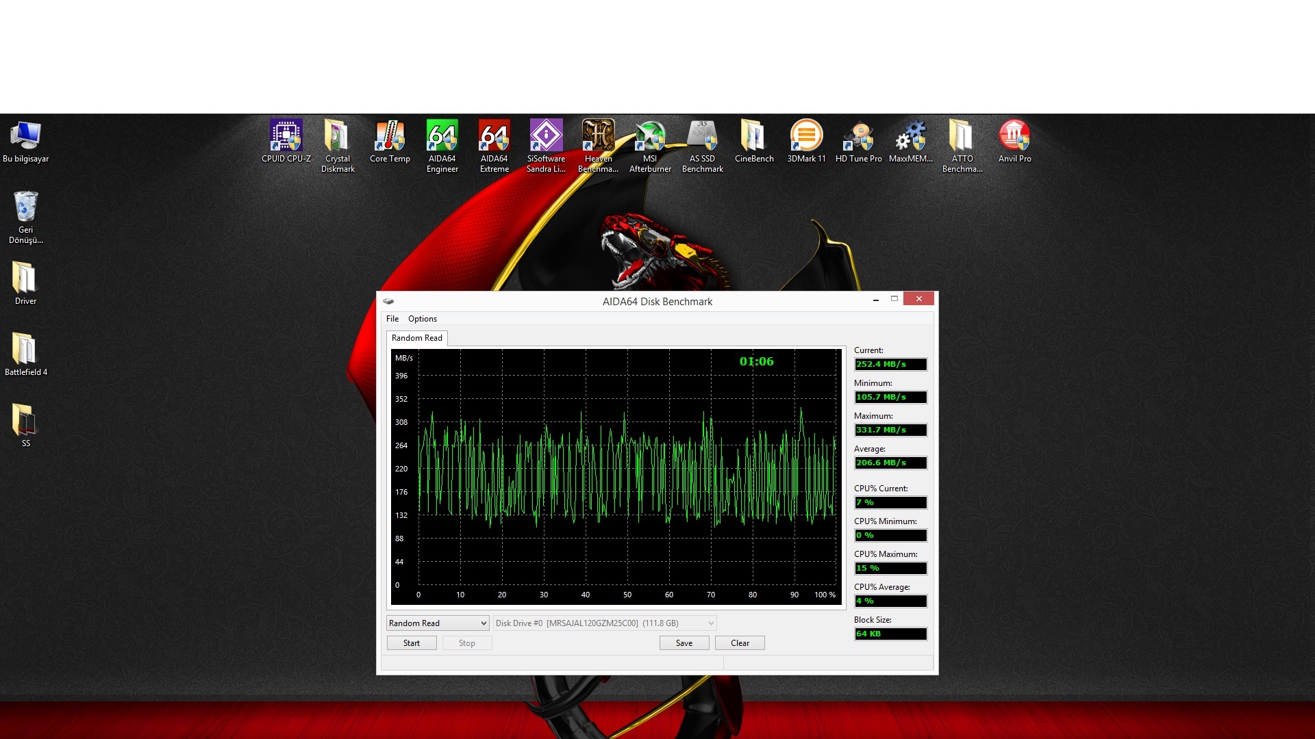Click the Minimum 105.7 MB/s value

tap(890, 398)
